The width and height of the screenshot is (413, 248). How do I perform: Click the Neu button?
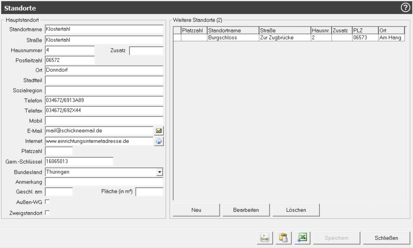coord(196,210)
